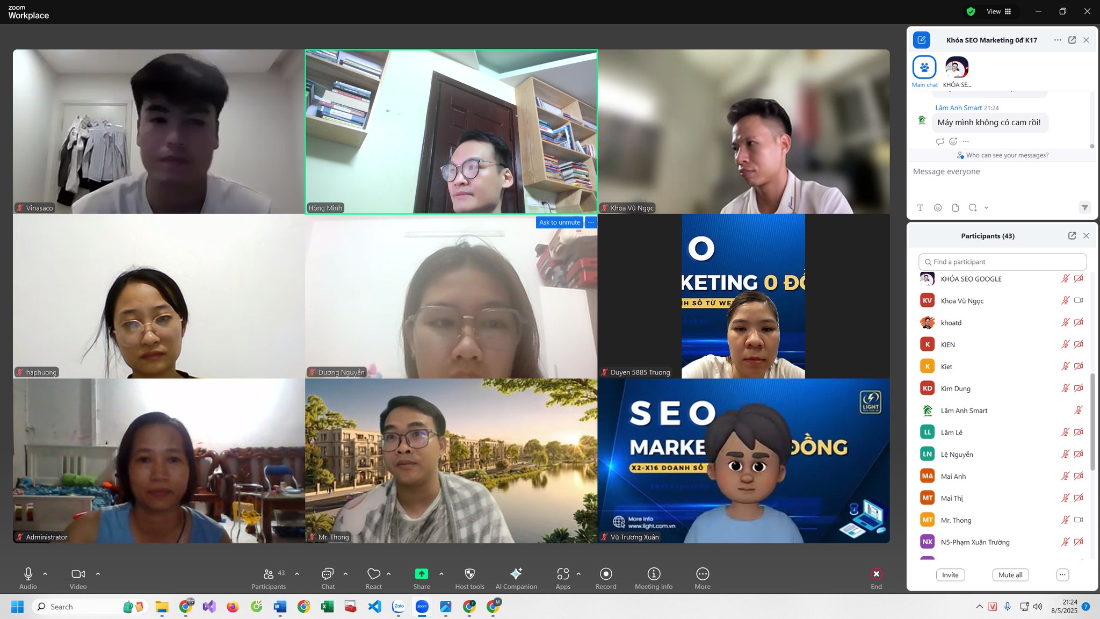The height and width of the screenshot is (619, 1100).
Task: Open the Apps toolbar icon
Action: tap(563, 574)
